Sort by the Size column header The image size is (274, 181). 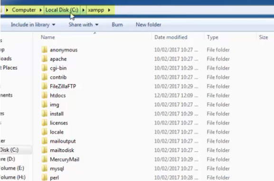click(x=264, y=37)
